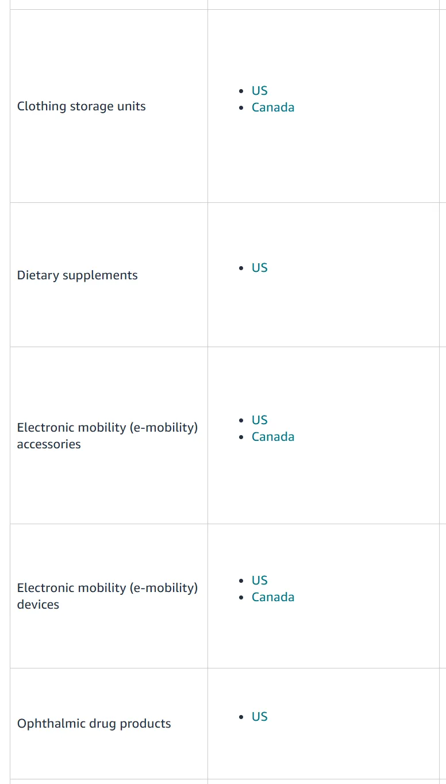Click Canada link in e-mobility accessories row
The height and width of the screenshot is (784, 446).
(x=272, y=437)
